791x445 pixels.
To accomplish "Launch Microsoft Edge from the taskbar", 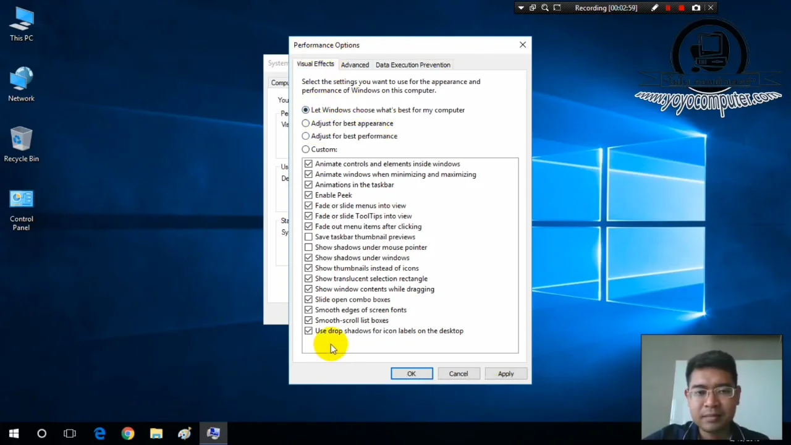I will tap(99, 433).
